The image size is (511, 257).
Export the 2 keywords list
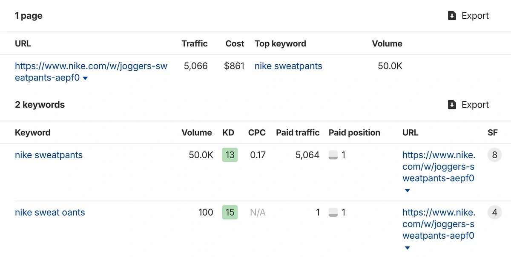[x=468, y=105]
